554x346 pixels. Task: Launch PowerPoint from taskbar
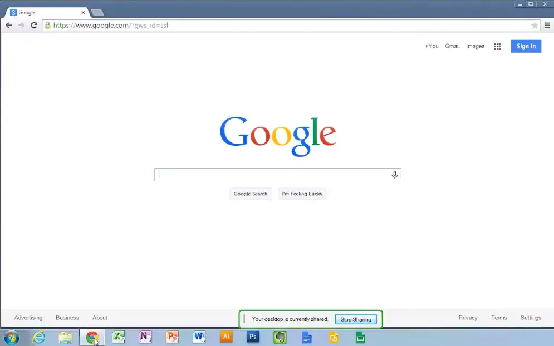coord(172,337)
